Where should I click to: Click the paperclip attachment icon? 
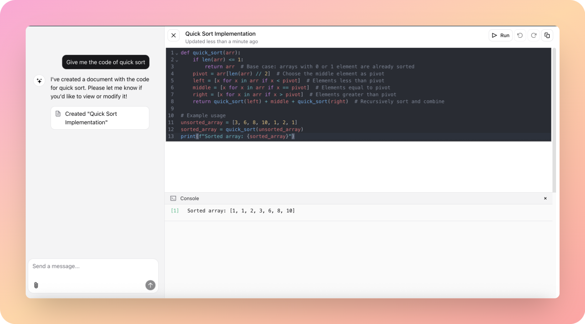click(36, 285)
